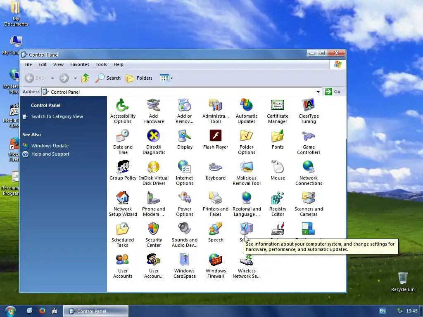Open Accessibility Options applet
Screen dimensions: 423x317
(122, 111)
